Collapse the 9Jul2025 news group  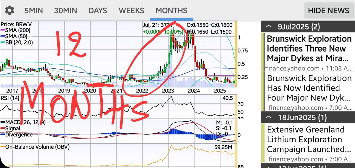tap(308, 27)
